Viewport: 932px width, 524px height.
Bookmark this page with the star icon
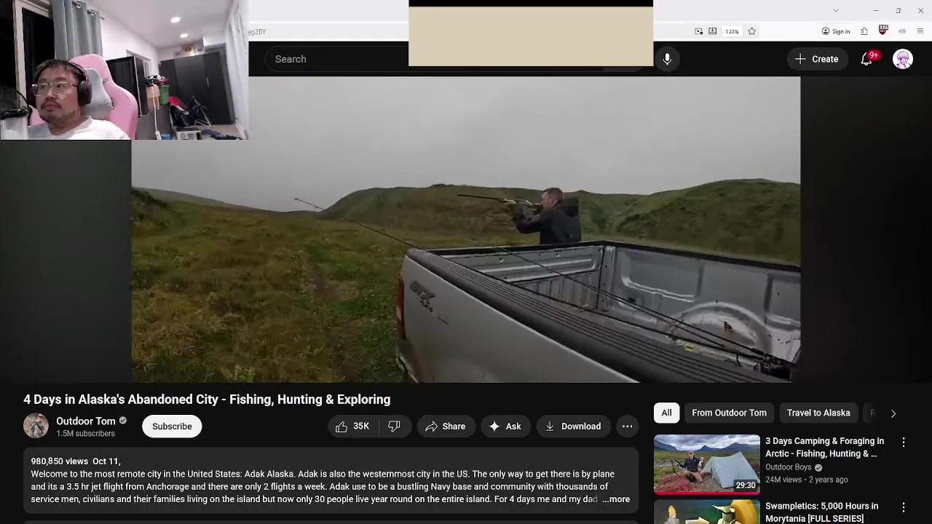click(x=752, y=31)
